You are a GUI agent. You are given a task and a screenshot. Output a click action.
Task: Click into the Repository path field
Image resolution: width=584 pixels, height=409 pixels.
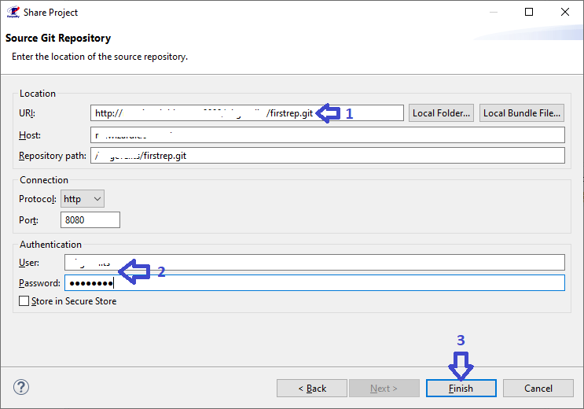point(328,156)
